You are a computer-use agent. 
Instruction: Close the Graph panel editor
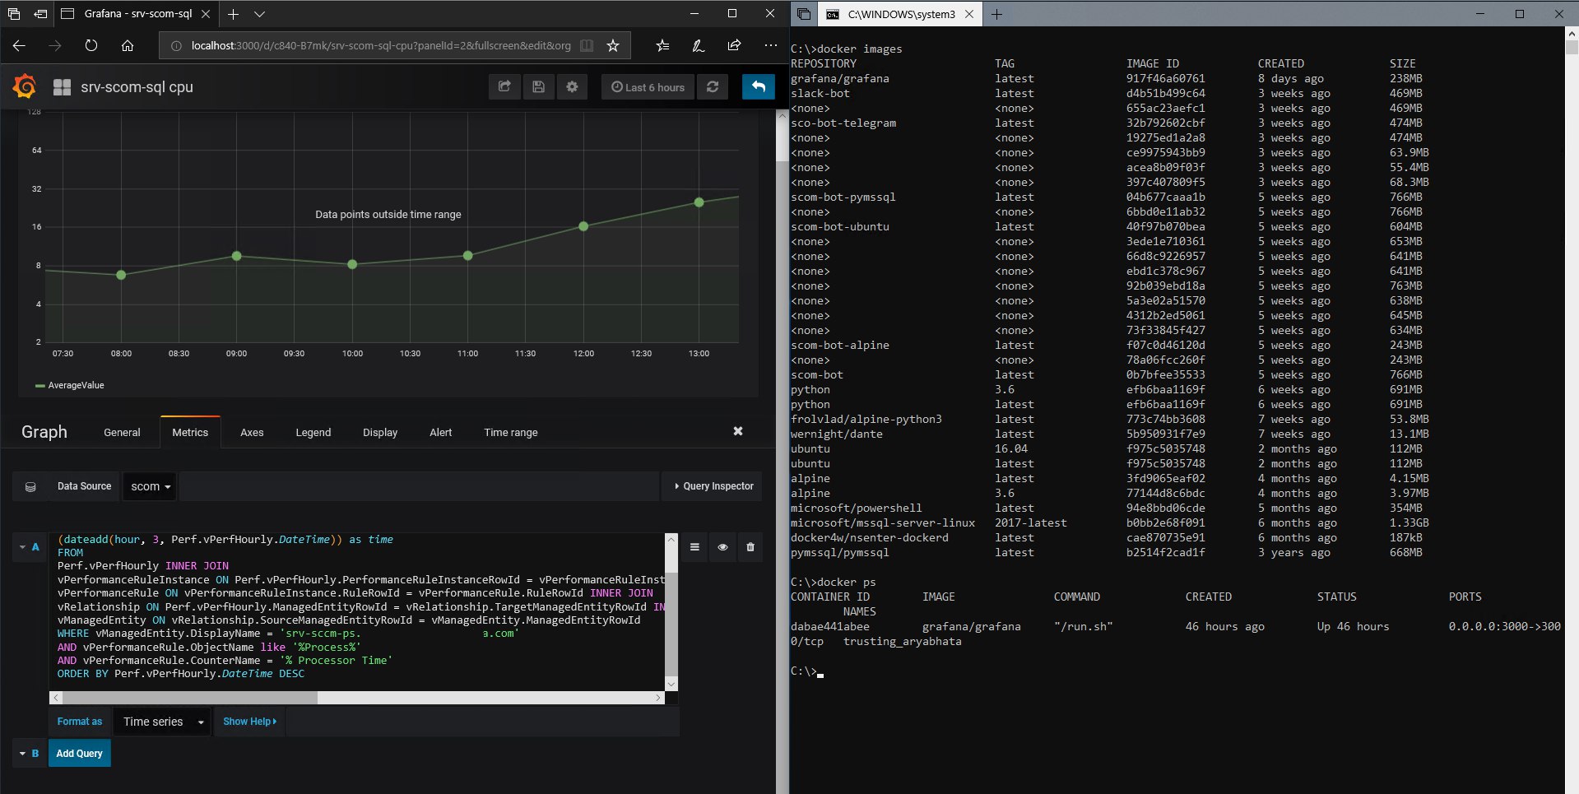[738, 431]
